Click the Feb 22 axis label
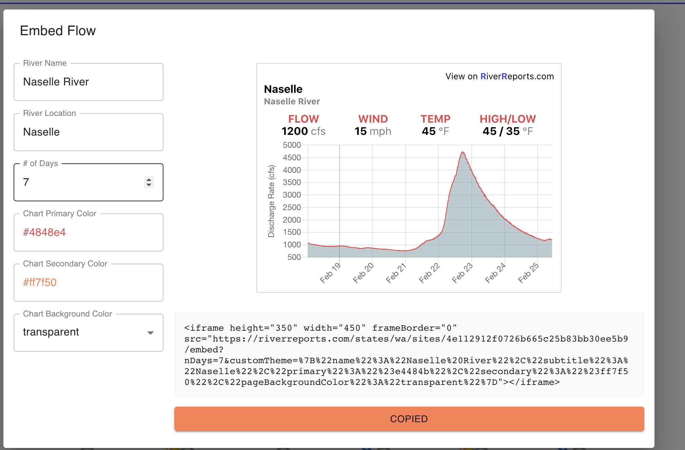Image resolution: width=685 pixels, height=450 pixels. [x=429, y=273]
